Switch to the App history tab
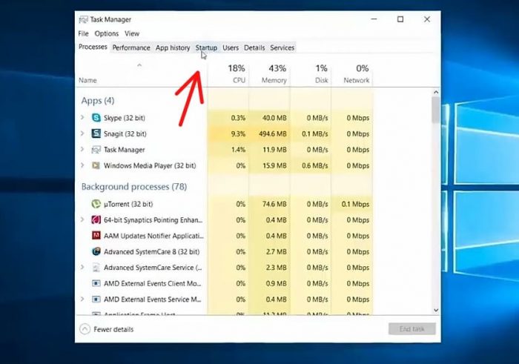 click(173, 47)
